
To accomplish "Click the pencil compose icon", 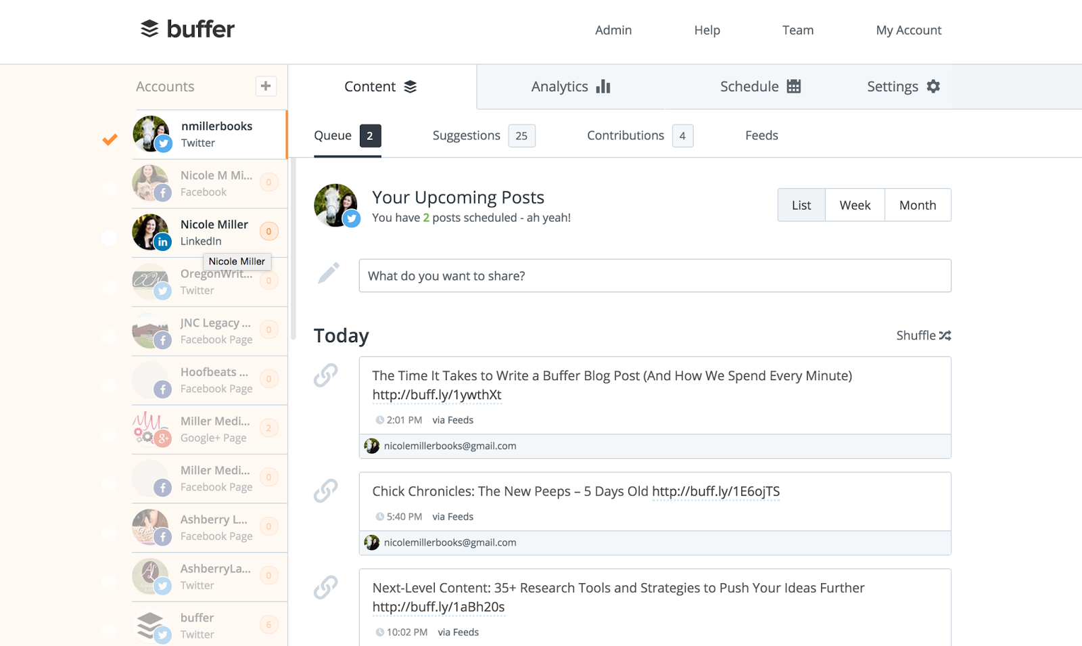I will [329, 273].
